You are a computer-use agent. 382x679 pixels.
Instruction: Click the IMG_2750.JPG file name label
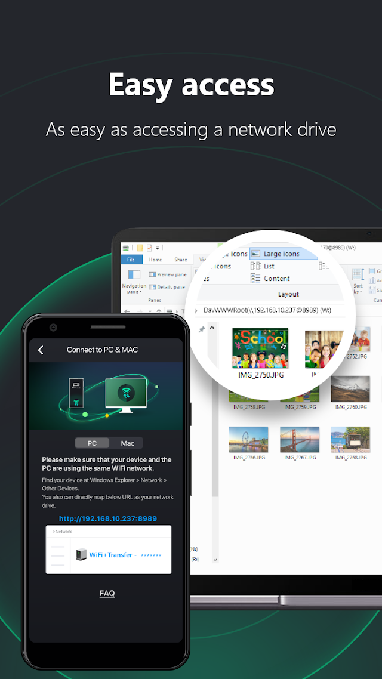[x=261, y=375]
